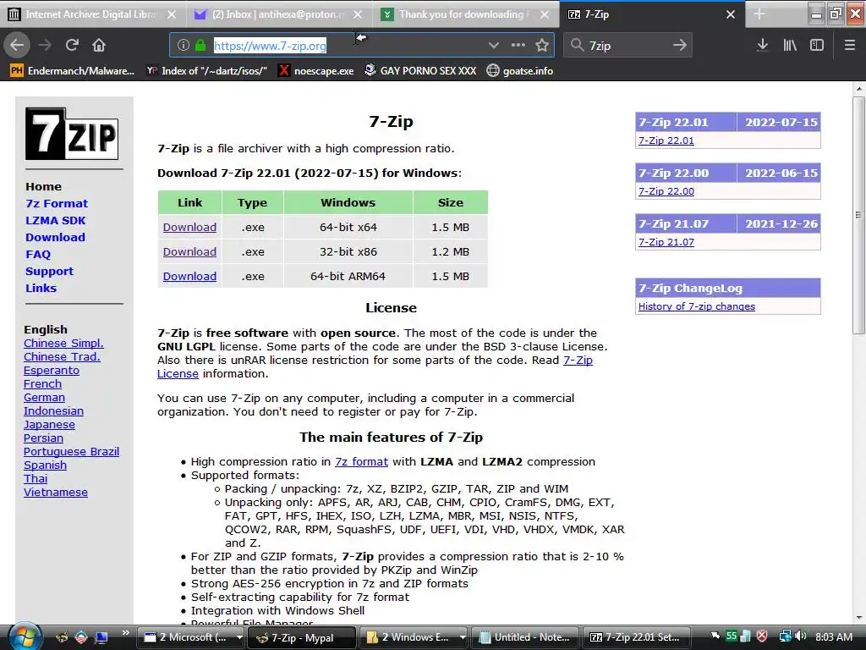Click the browser back arrow button
Screen dimensions: 866x650
pos(17,46)
